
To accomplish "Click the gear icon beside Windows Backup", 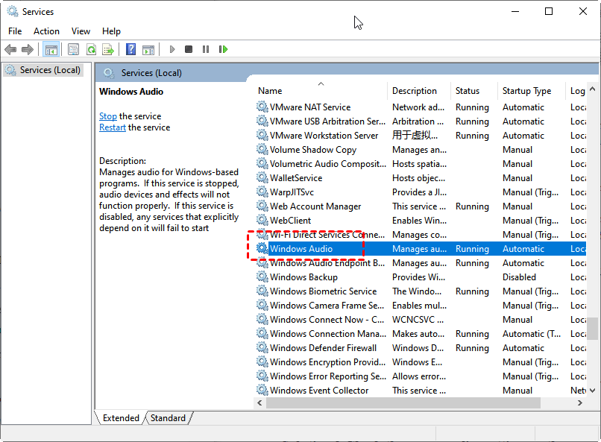I will coord(262,277).
